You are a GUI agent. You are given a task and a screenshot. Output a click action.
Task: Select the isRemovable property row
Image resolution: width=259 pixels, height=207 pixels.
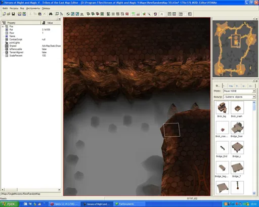pyautogui.click(x=31, y=49)
